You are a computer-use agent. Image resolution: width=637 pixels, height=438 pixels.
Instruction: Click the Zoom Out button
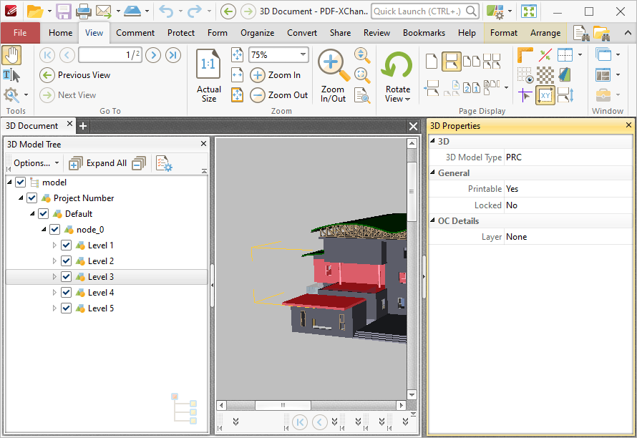click(279, 95)
